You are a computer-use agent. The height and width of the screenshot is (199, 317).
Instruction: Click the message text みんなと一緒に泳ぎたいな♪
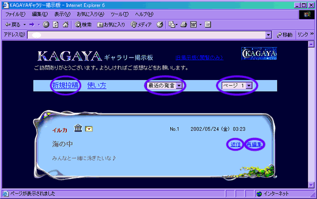84,158
